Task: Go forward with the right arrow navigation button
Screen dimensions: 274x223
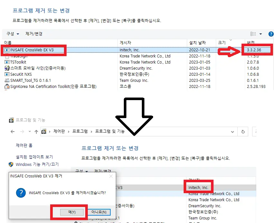Action: (22, 132)
